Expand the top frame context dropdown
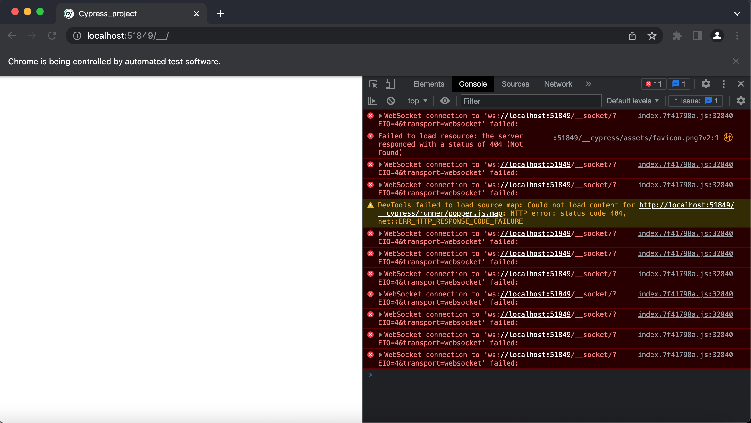751x423 pixels. click(x=417, y=101)
